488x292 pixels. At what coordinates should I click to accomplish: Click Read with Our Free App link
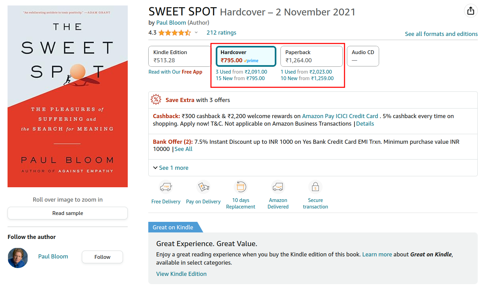(x=175, y=72)
